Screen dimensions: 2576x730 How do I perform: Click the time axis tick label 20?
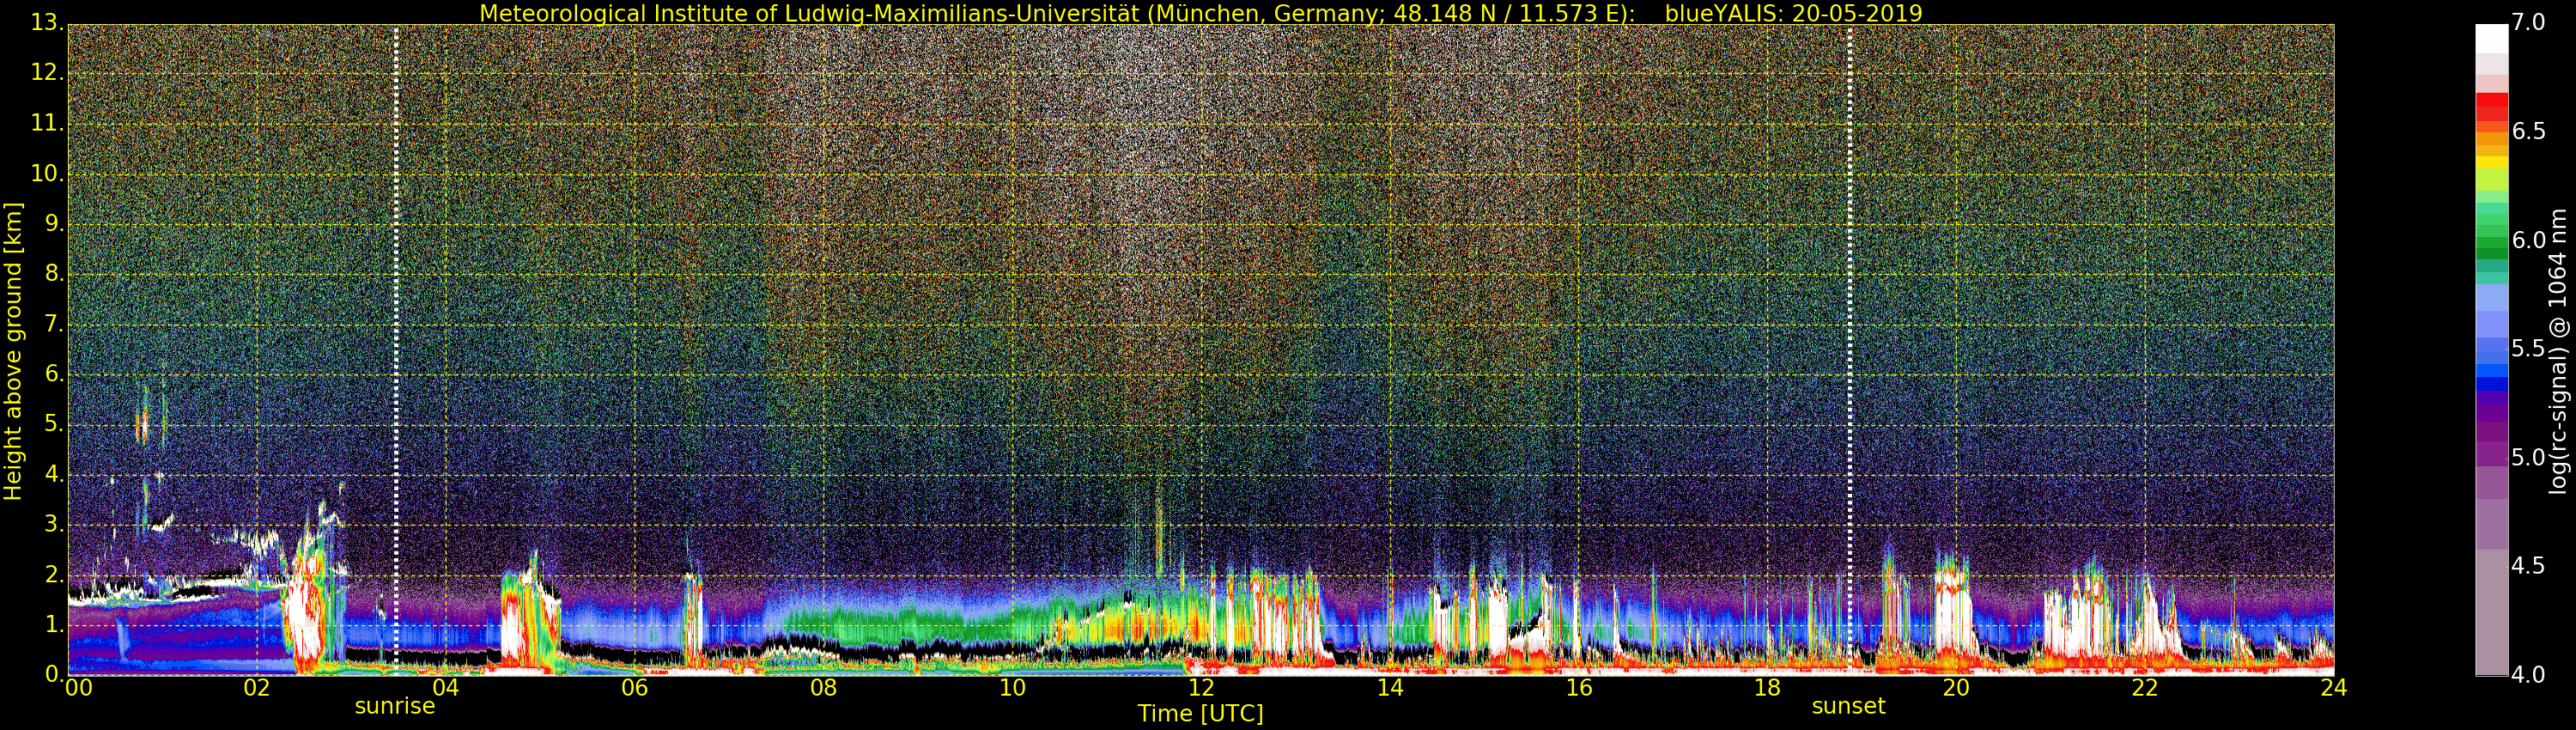click(1956, 687)
